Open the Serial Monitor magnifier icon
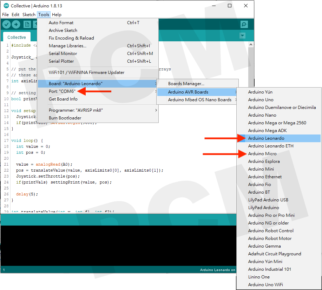 244,25
